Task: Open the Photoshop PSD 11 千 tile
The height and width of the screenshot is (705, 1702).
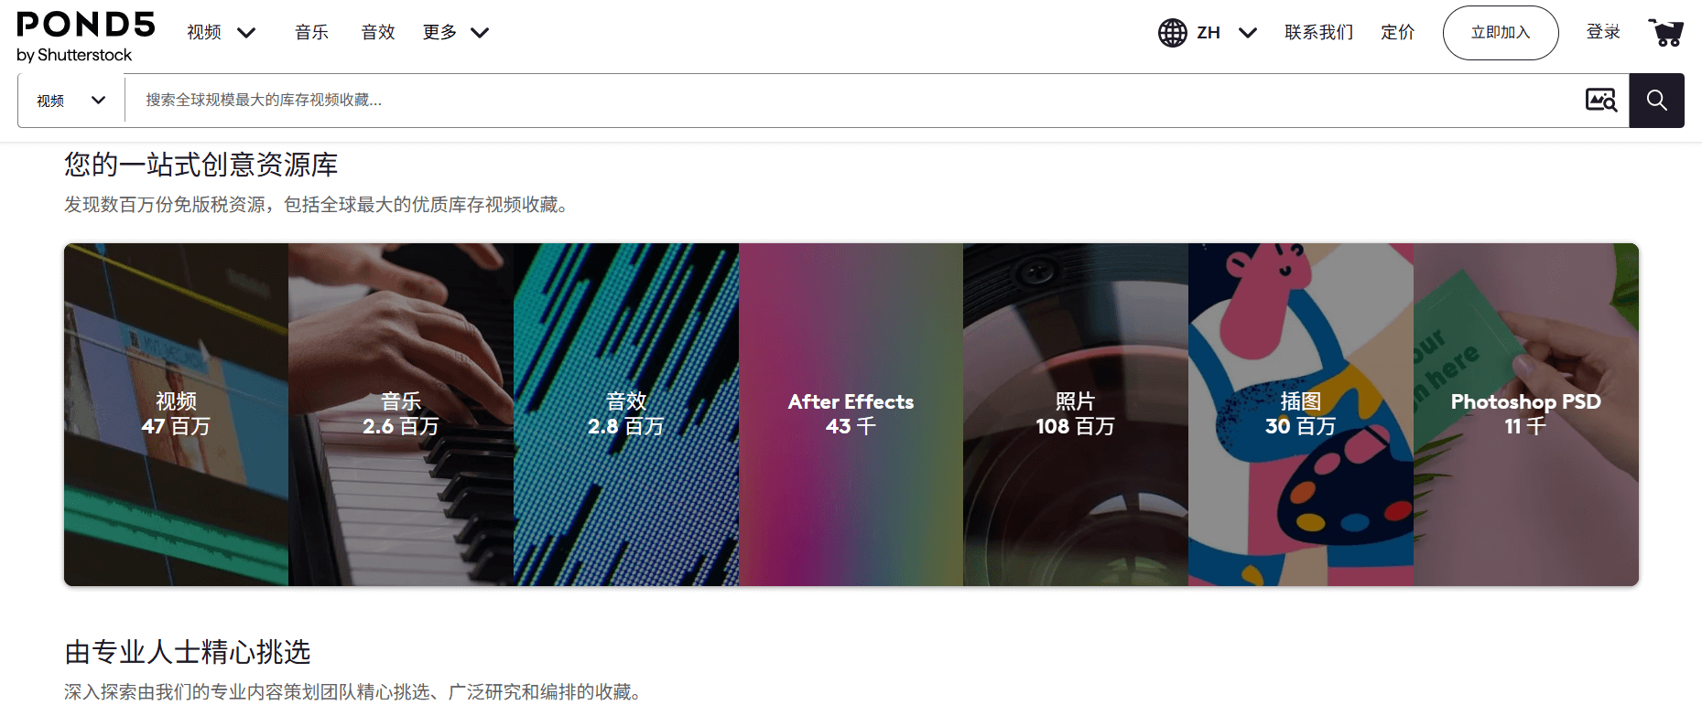Action: pyautogui.click(x=1526, y=414)
